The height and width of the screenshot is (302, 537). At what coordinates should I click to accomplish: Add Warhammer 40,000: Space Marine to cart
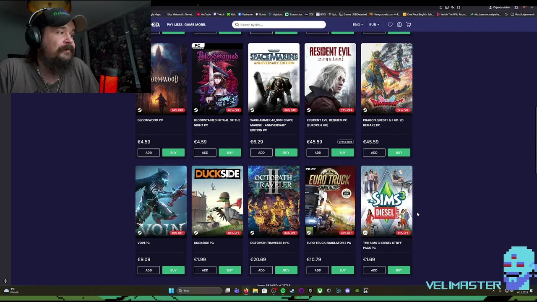tap(261, 153)
